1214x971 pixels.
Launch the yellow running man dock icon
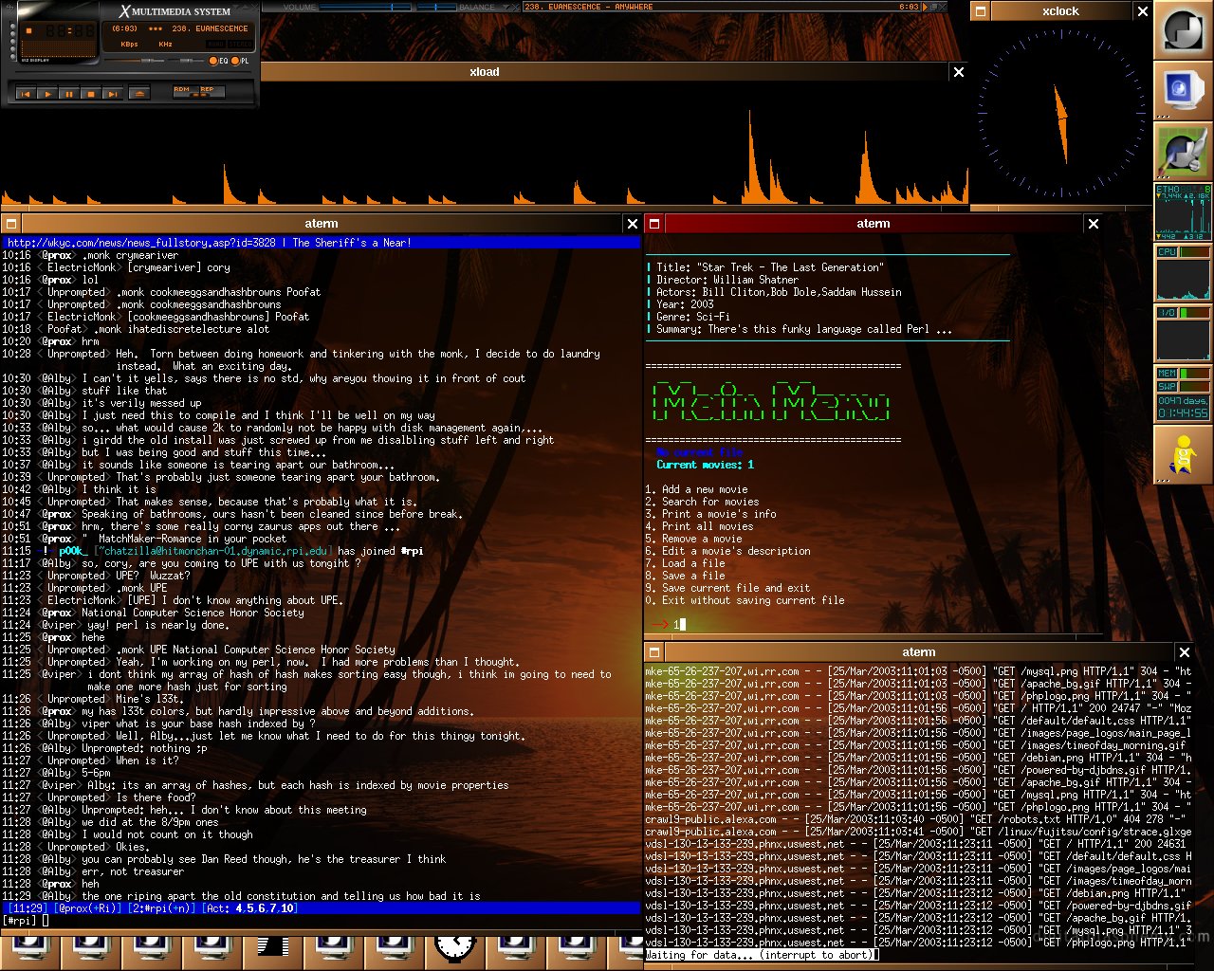[1183, 455]
